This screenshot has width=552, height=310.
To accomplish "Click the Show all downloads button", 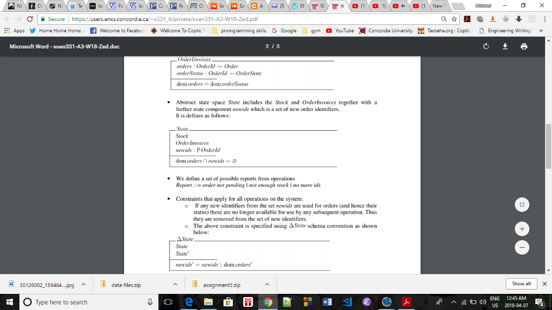I will 521,284.
